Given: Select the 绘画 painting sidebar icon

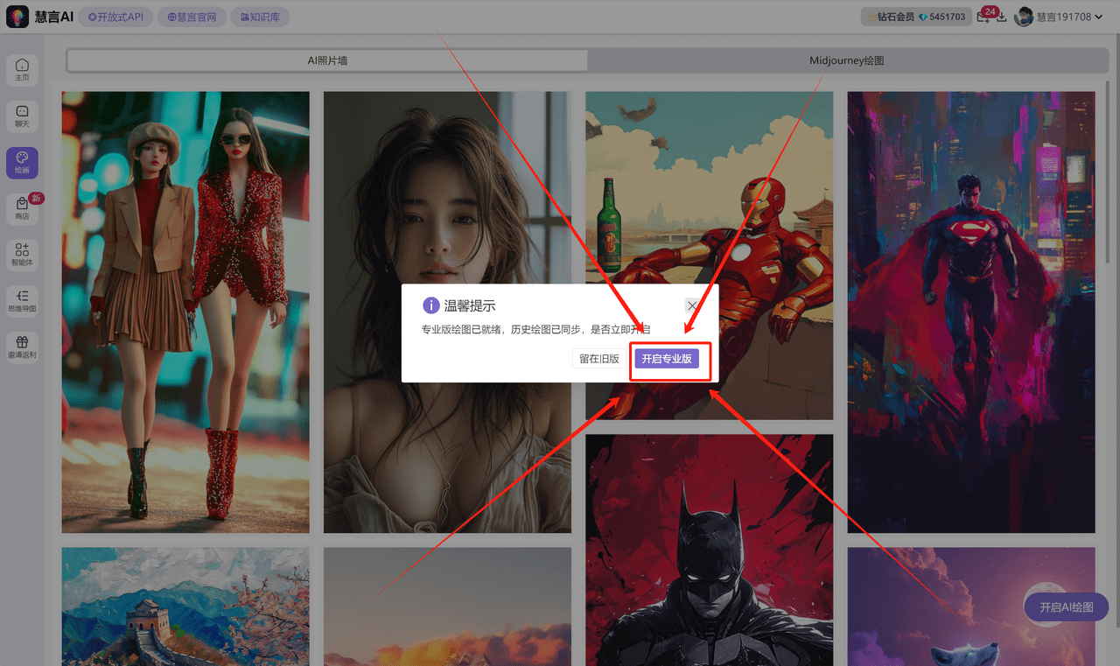Looking at the screenshot, I should (22, 162).
